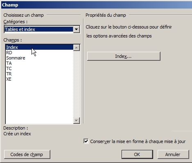Click the Champs list scrollbar track
Screen dimensions: 192x163
pos(77,84)
